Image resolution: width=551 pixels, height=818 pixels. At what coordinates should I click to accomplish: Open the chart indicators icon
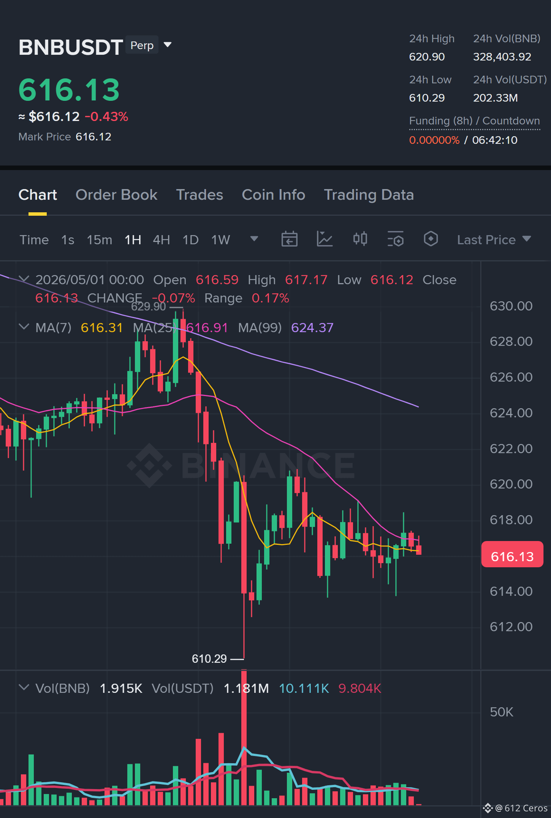point(325,239)
